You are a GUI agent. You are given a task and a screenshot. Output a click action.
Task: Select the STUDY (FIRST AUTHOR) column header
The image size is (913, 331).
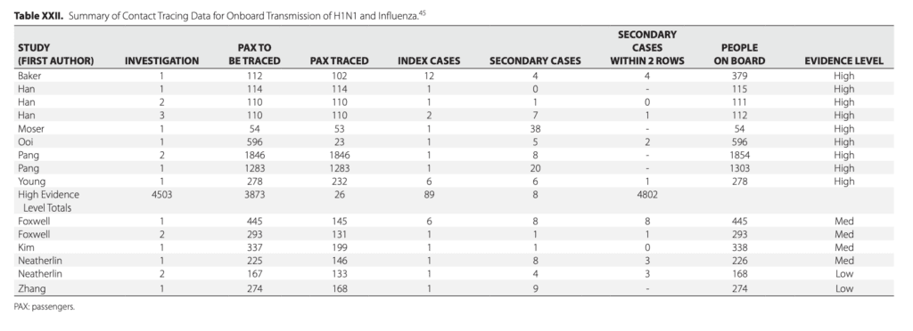point(55,54)
